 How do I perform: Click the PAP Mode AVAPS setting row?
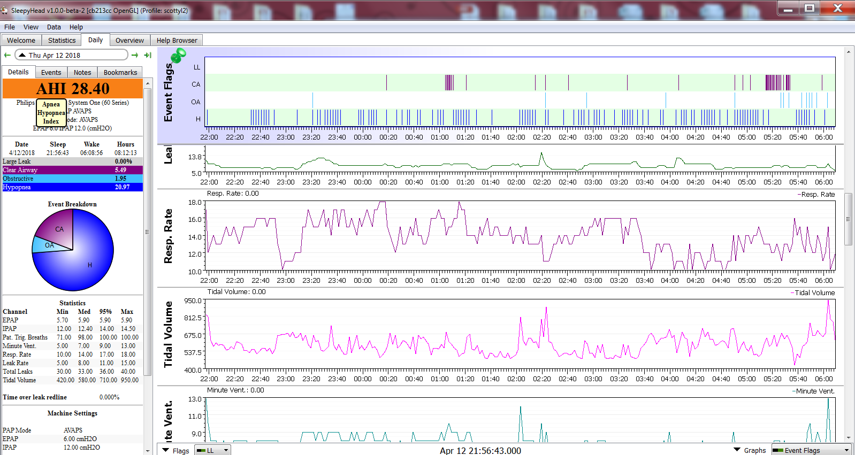(73, 430)
